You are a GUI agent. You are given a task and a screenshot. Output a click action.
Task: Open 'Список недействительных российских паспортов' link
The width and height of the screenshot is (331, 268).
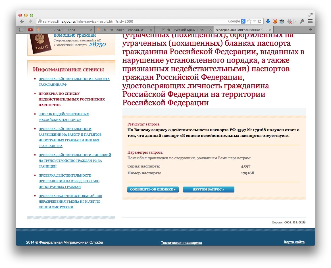pos(64,117)
